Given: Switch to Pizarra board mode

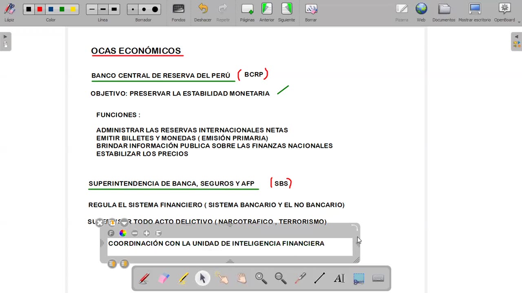Looking at the screenshot, I should click(402, 12).
